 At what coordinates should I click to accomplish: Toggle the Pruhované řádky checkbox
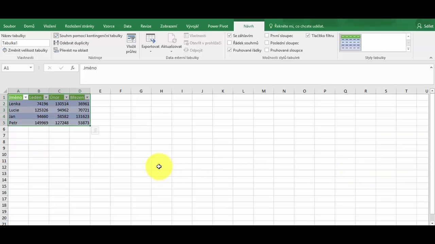[x=230, y=50]
